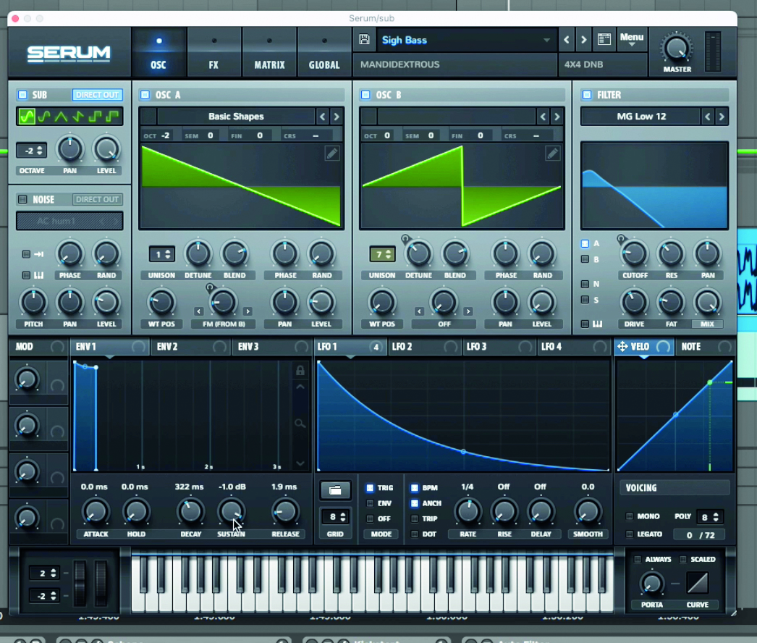Change the sub OCTAVE stepper value
The height and width of the screenshot is (643, 757).
tap(32, 151)
